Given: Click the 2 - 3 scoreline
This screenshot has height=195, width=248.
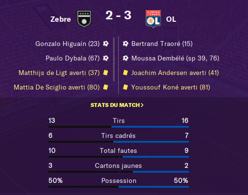Looking at the screenshot, I should coord(118,15).
